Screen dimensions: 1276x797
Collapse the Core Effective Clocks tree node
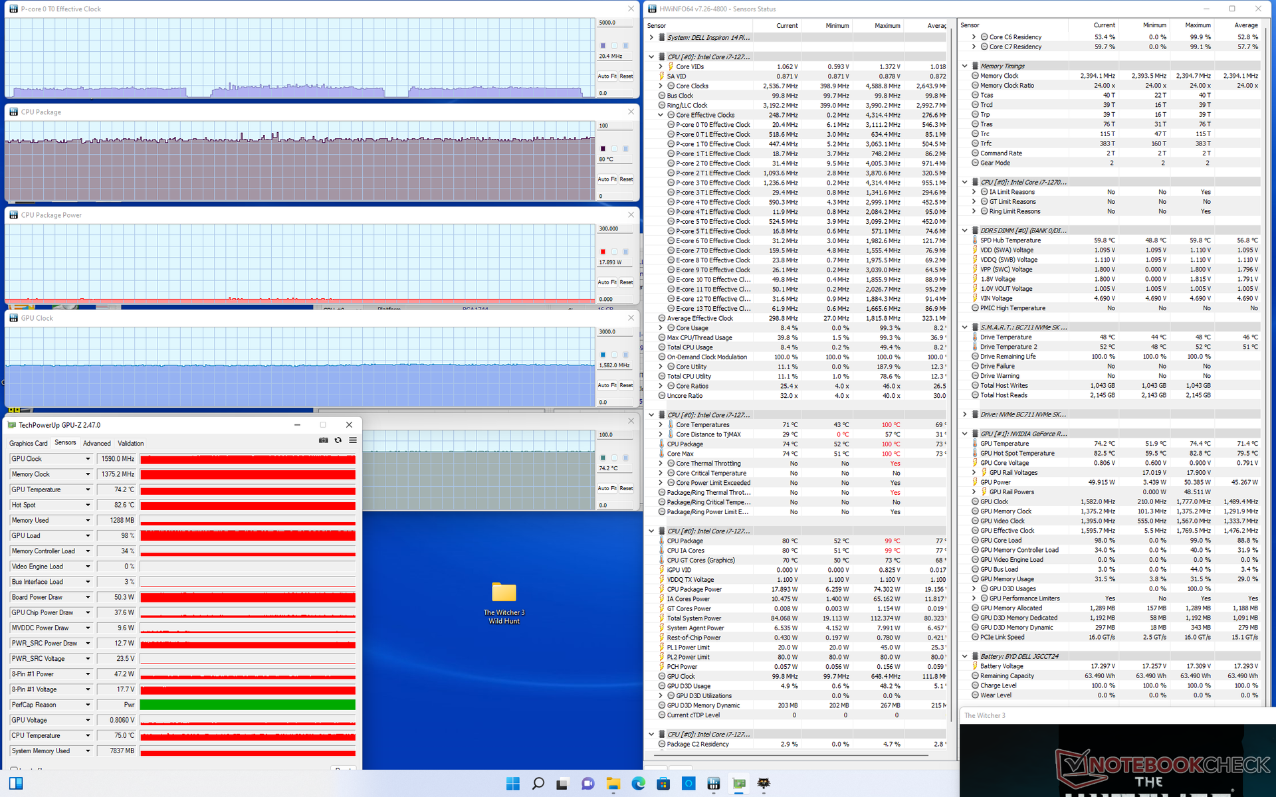[x=661, y=115]
